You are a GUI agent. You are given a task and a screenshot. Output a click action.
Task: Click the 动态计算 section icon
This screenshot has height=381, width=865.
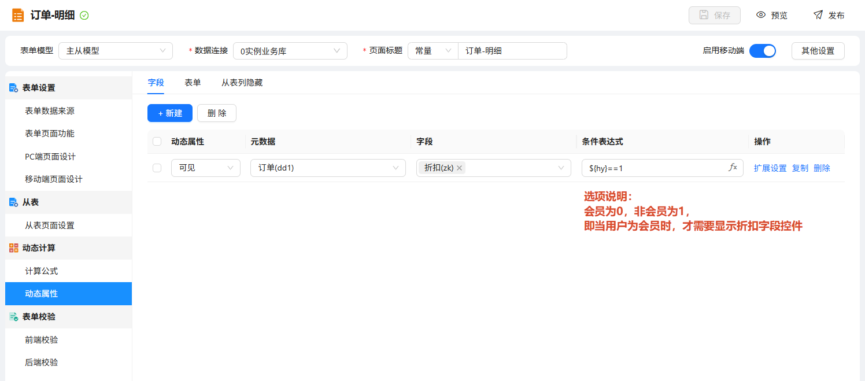[x=13, y=248]
